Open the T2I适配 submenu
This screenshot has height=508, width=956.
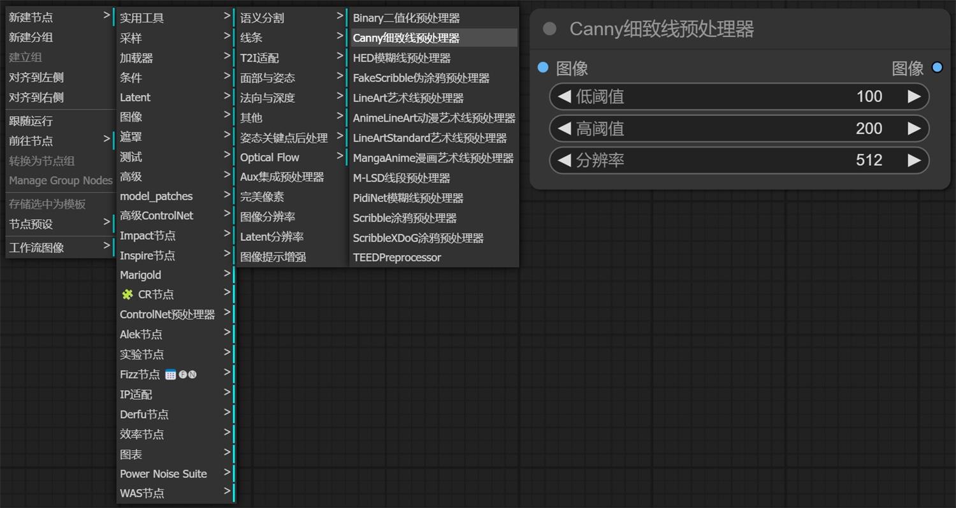tap(291, 58)
